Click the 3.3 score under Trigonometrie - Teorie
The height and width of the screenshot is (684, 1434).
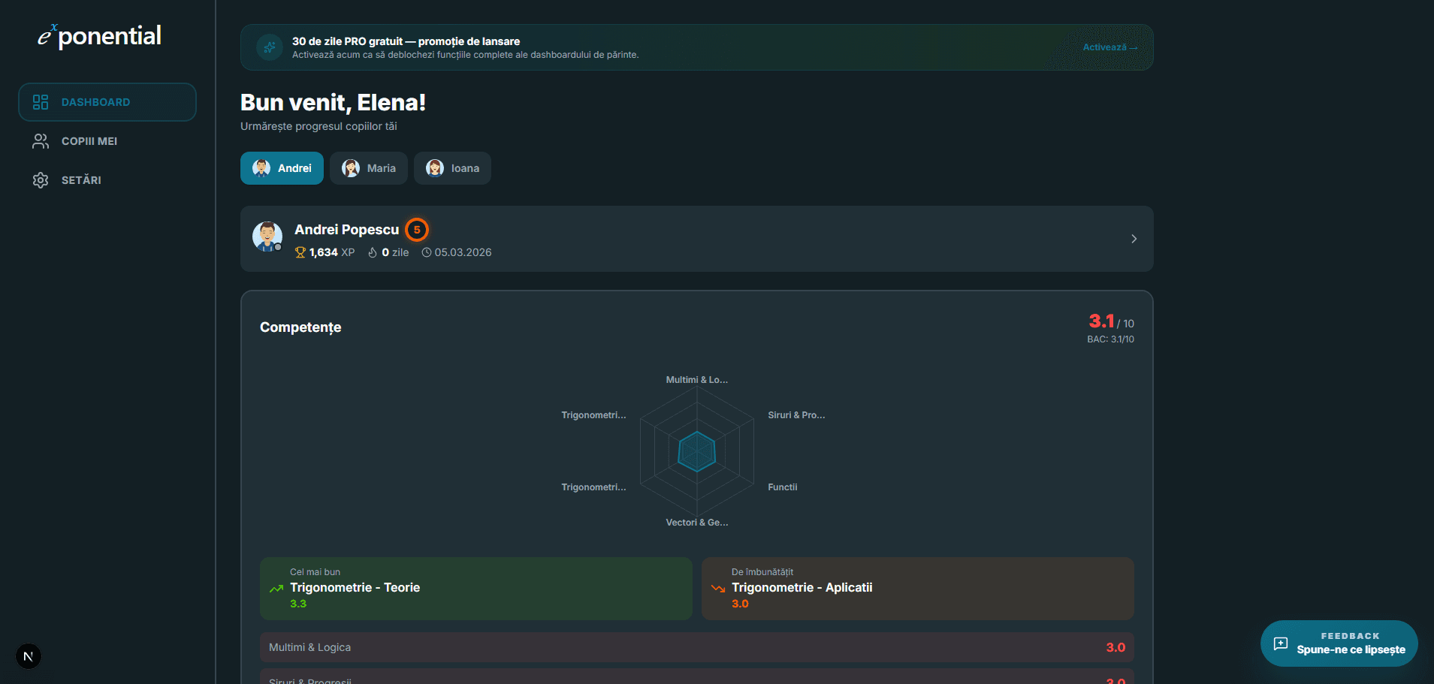coord(298,604)
